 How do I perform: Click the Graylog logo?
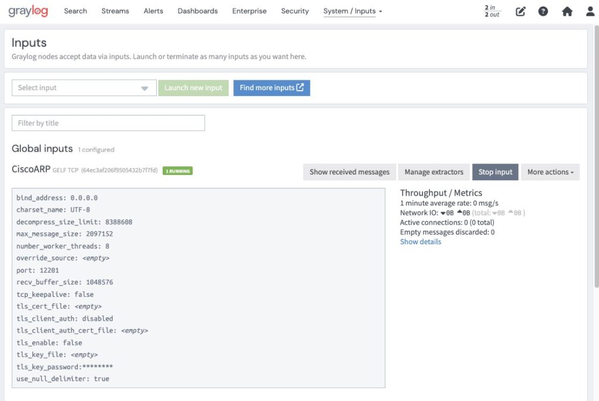click(28, 11)
